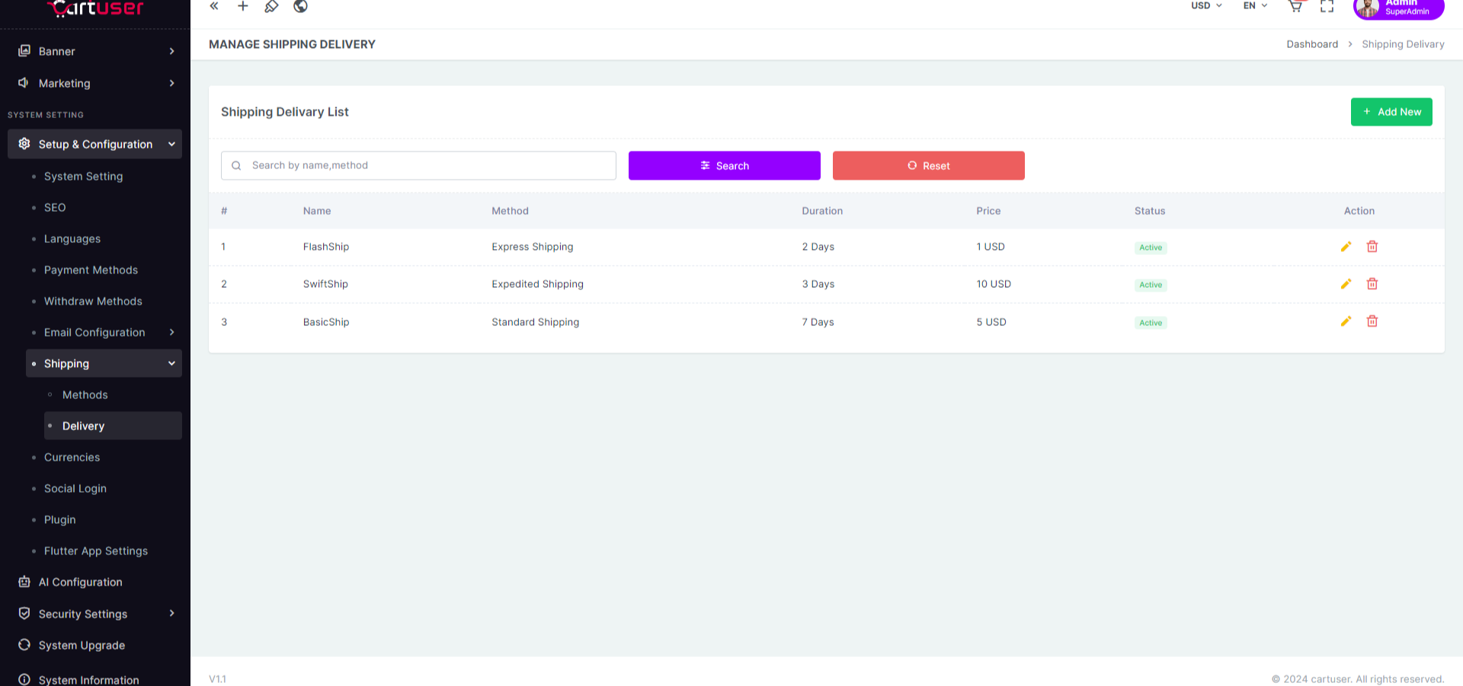1463x686 pixels.
Task: Click the globe icon in top bar
Action: pyautogui.click(x=300, y=6)
